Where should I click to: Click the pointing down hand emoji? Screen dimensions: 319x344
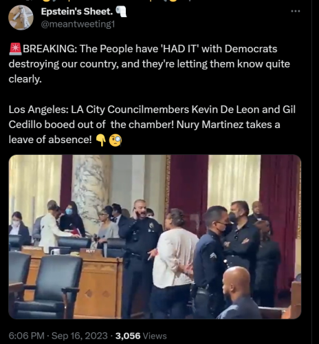100,140
